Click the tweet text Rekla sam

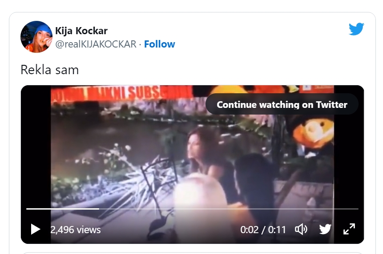[x=49, y=70]
